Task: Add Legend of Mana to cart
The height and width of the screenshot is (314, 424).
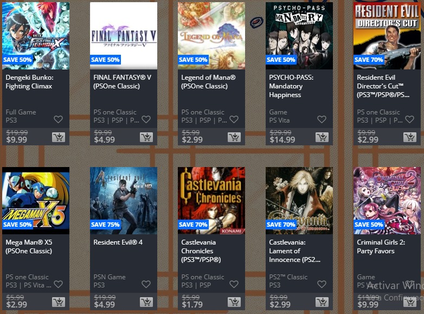Action: pyautogui.click(x=234, y=137)
